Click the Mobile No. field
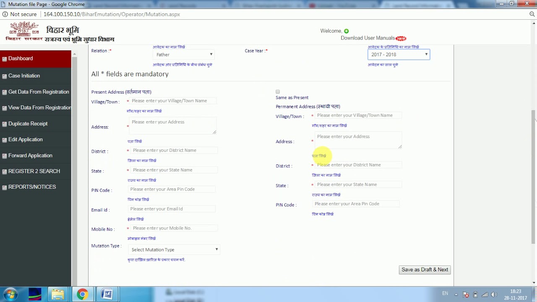Viewport: 537px width, 302px height. coord(174,228)
